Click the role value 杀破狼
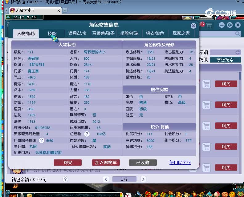Image resolution: width=244 pixels, height=197 pixels. pyautogui.click(x=33, y=58)
